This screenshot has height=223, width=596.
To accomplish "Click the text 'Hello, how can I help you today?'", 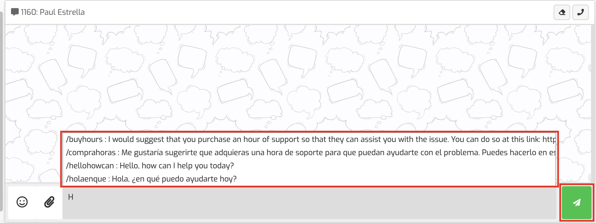I will click(176, 166).
